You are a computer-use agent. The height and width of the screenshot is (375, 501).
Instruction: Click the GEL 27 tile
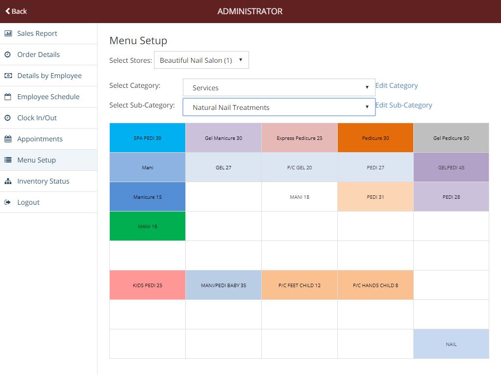pos(224,167)
